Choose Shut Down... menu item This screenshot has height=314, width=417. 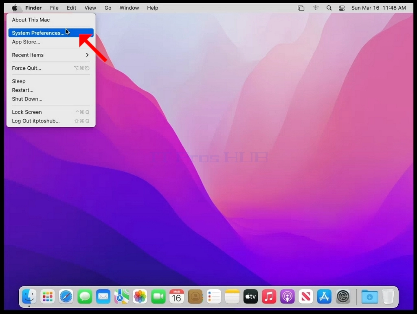51,99
